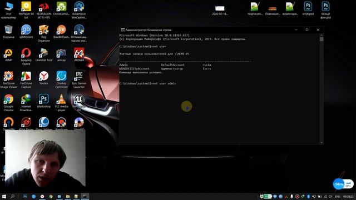Click the taskbar clock
The height and width of the screenshot is (200, 356).
(x=348, y=196)
